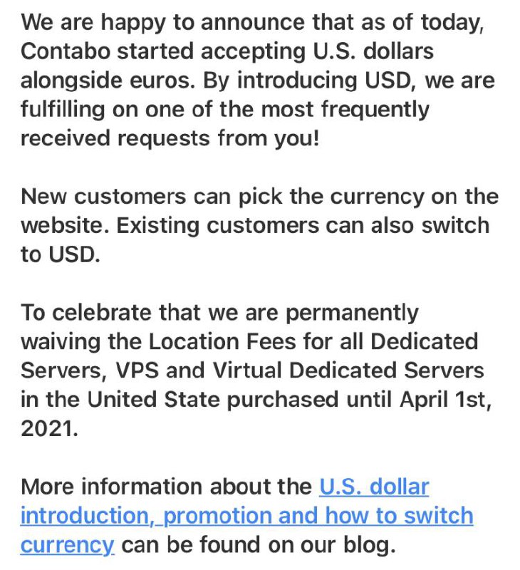Click the "More information about the" text
This screenshot has width=520, height=570.
pyautogui.click(x=167, y=487)
